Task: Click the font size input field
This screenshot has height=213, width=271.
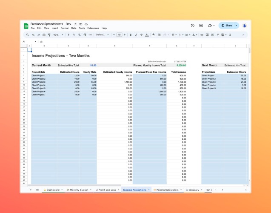Action: (x=119, y=35)
